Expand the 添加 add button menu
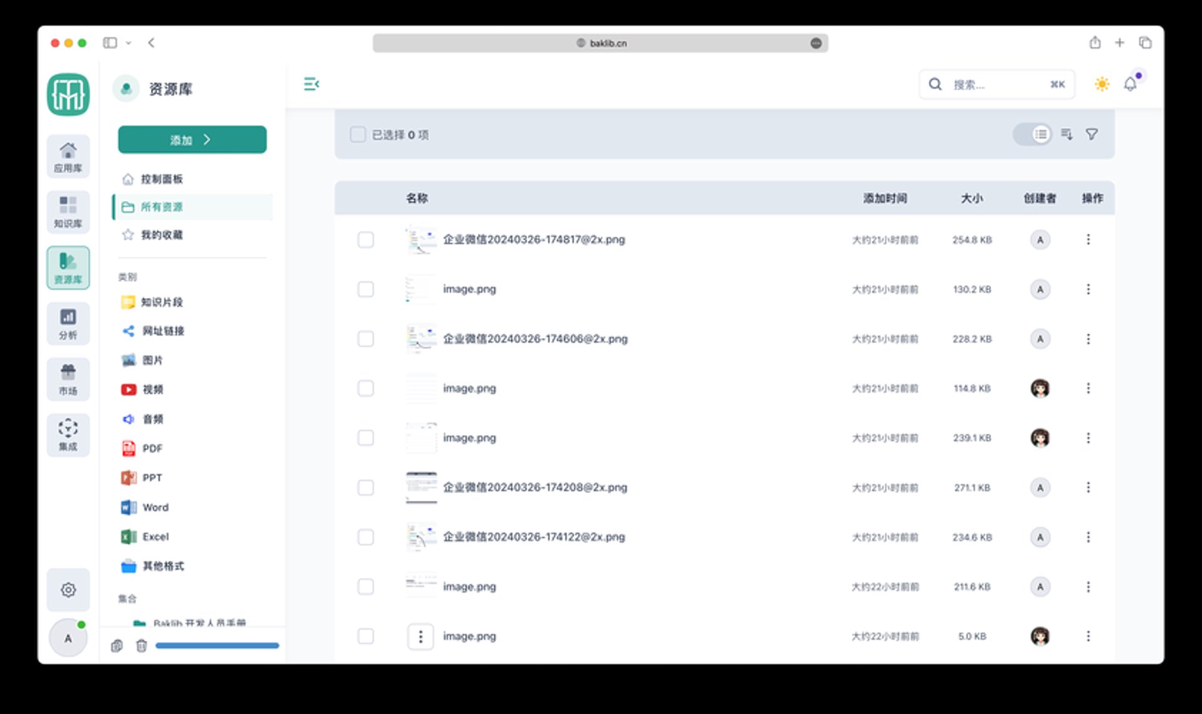This screenshot has height=714, width=1202. (192, 140)
